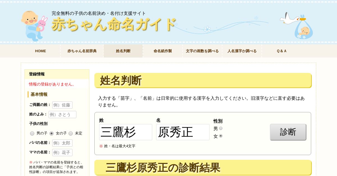The width and height of the screenshot is (337, 176).
Task: Open the HOME menu item
Action: (40, 51)
